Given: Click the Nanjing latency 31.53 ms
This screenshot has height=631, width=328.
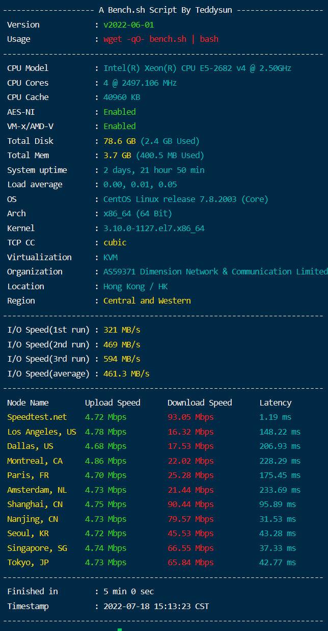Looking at the screenshot, I should click(x=278, y=519).
